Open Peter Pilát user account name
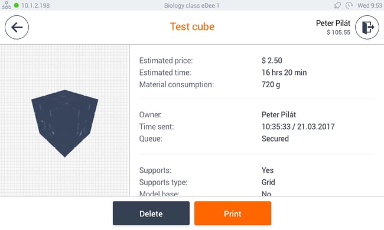This screenshot has width=384, height=230. point(333,23)
